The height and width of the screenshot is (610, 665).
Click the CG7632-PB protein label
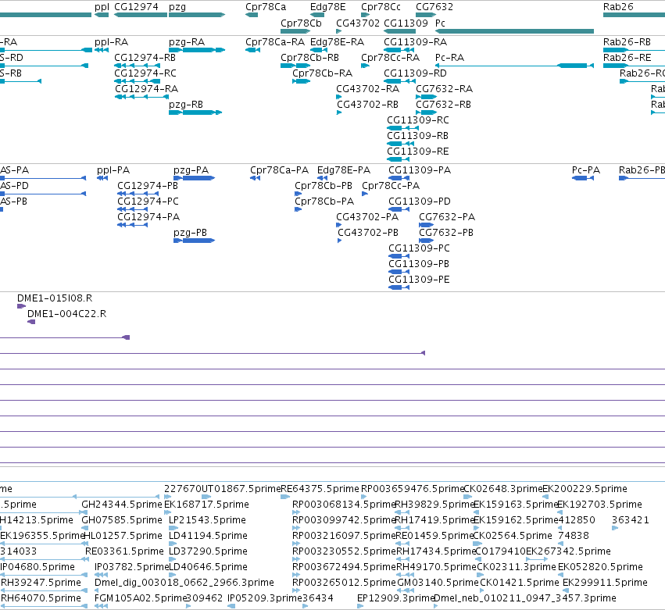pyautogui.click(x=446, y=233)
